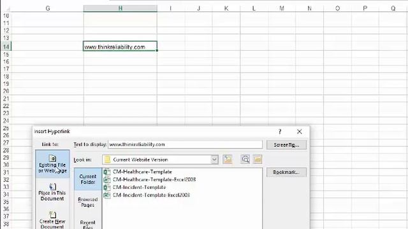Select column O header
Viewport: 408px width, 229px height.
click(x=337, y=8)
